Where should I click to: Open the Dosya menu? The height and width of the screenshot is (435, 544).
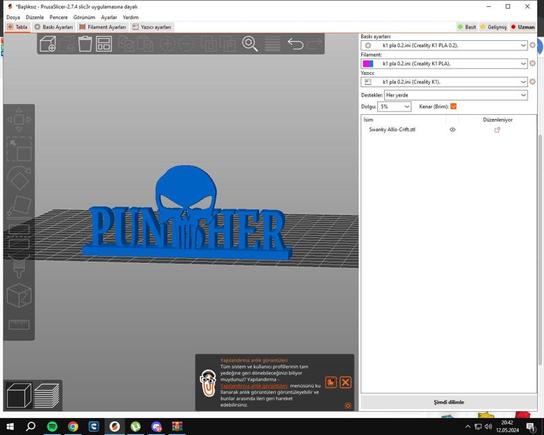[x=13, y=17]
